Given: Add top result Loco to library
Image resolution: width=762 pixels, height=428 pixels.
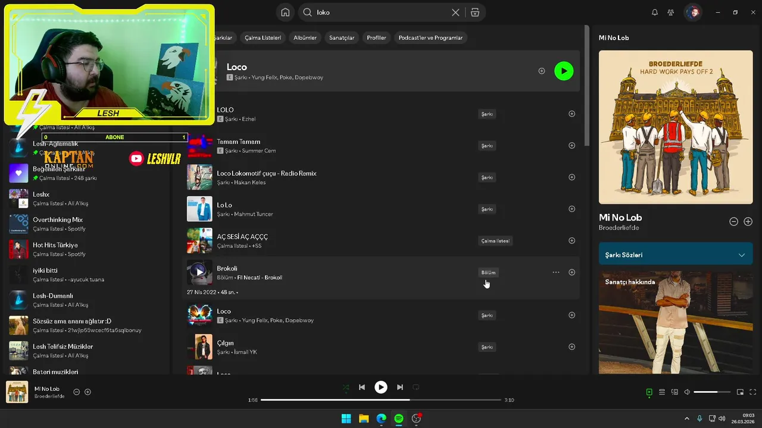Looking at the screenshot, I should coord(542,71).
